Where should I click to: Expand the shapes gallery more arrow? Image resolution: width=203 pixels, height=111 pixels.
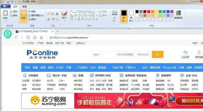point(97,19)
